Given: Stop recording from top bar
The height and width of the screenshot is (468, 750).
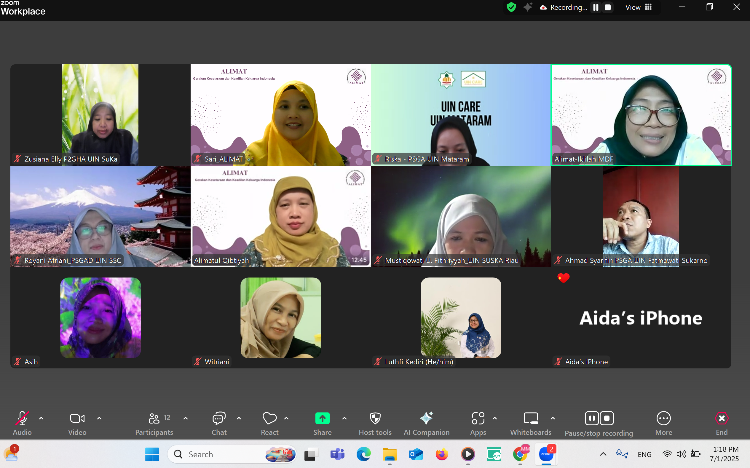Looking at the screenshot, I should (608, 7).
